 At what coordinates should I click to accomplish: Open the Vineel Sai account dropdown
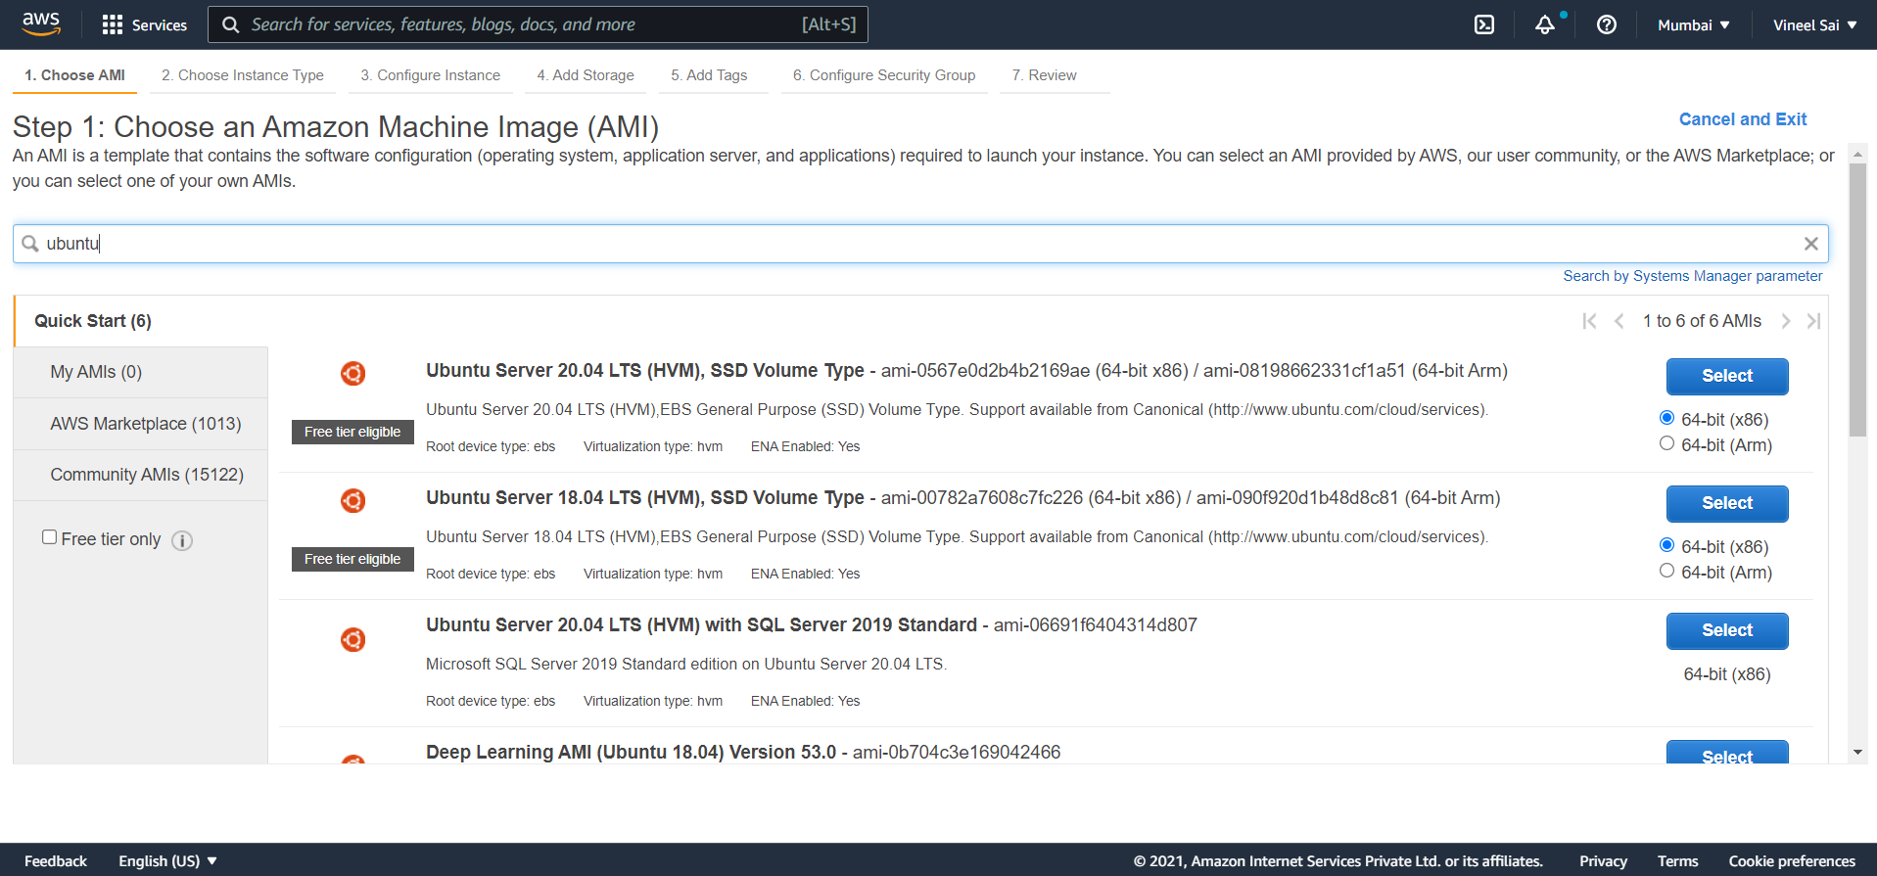[x=1814, y=24]
